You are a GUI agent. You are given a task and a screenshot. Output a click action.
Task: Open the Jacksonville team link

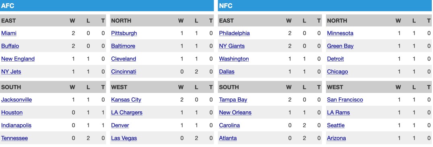click(16, 100)
